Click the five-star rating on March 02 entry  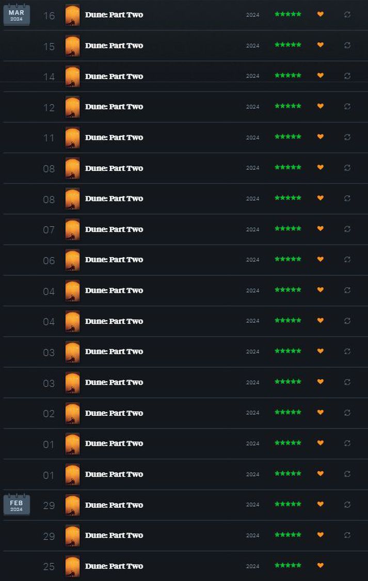pyautogui.click(x=288, y=412)
